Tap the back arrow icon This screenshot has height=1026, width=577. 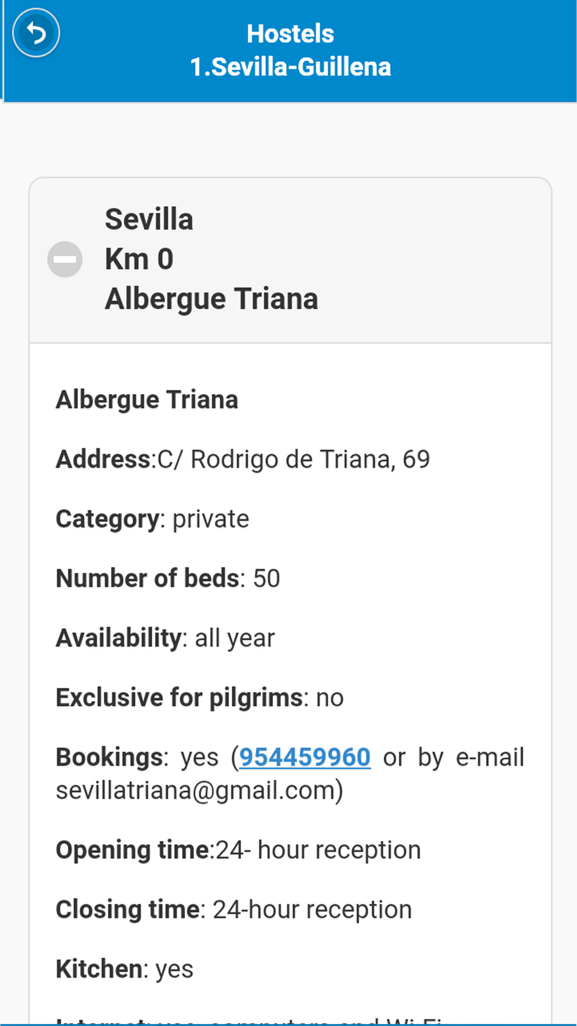pos(36,33)
